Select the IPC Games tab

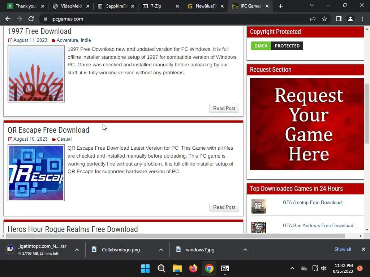(250, 6)
